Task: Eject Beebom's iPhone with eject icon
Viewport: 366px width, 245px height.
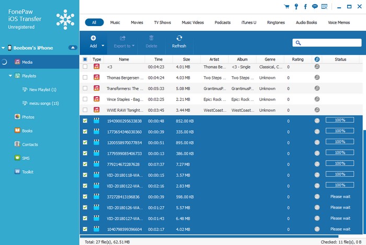Action: (x=73, y=48)
